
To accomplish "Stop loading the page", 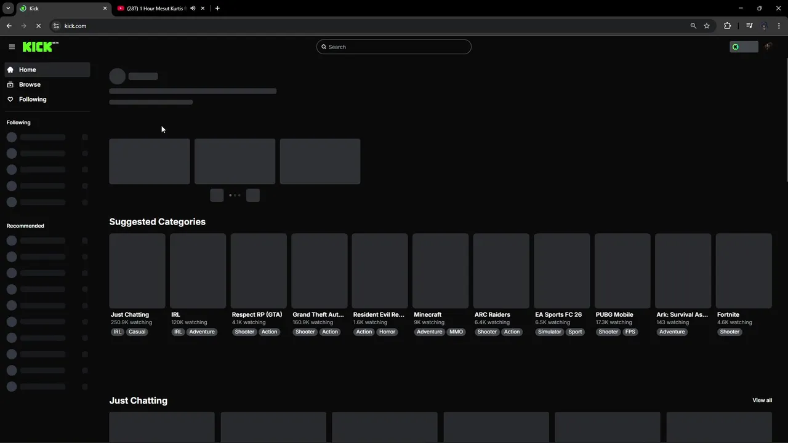I will tap(38, 26).
